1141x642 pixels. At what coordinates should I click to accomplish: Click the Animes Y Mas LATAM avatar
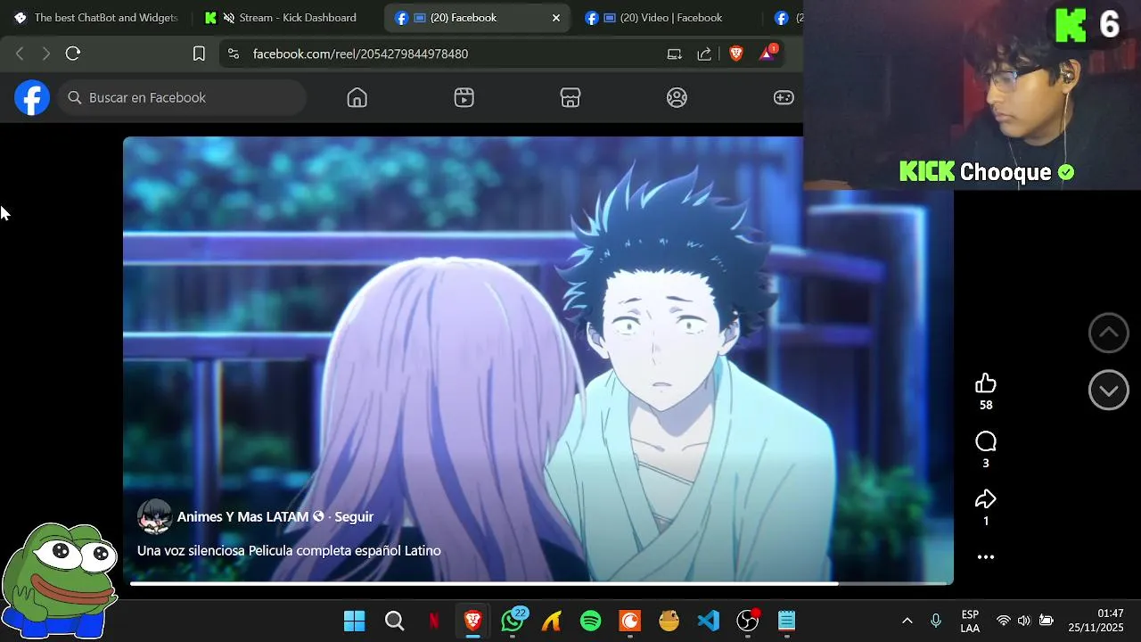click(154, 516)
